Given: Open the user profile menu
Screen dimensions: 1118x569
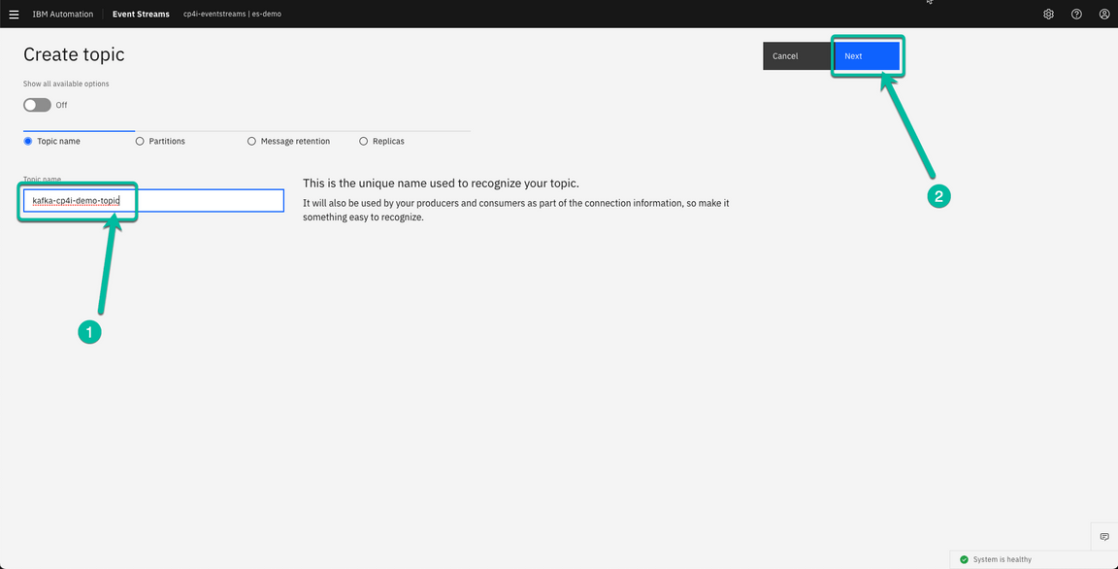Looking at the screenshot, I should pos(1103,14).
